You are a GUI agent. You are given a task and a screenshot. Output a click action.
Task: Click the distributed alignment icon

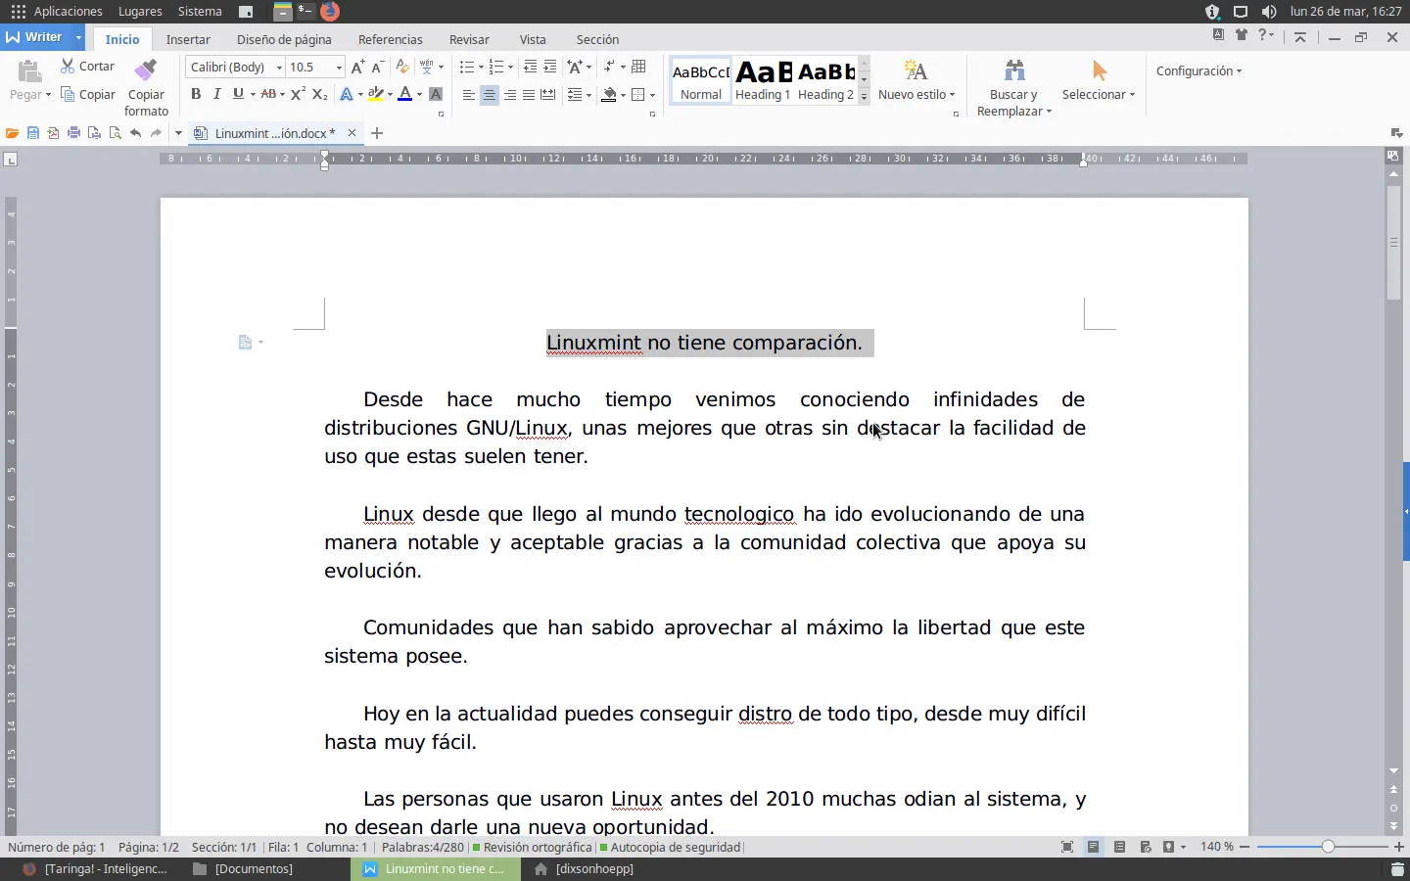[x=548, y=94]
